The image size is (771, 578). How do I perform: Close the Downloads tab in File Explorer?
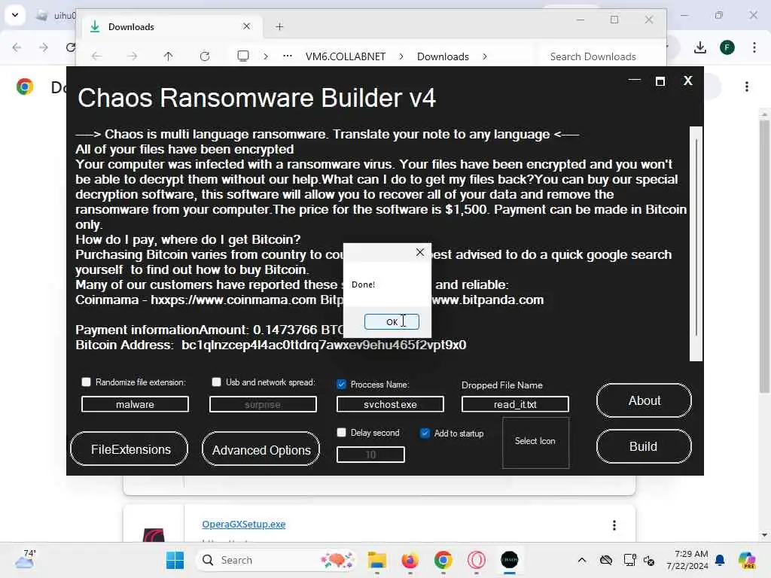coord(246,26)
